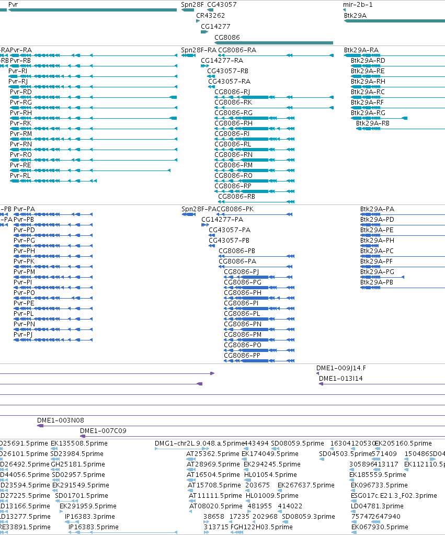Image resolution: width=445 pixels, height=535 pixels.
Task: Open the DME1-009J14.F clone label
Action: [341, 368]
